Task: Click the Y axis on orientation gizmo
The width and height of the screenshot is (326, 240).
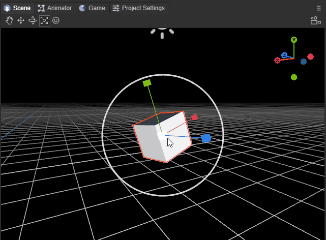Action: (x=294, y=40)
